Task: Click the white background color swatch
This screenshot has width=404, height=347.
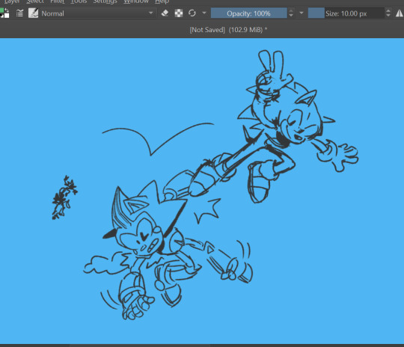Action: [7, 16]
